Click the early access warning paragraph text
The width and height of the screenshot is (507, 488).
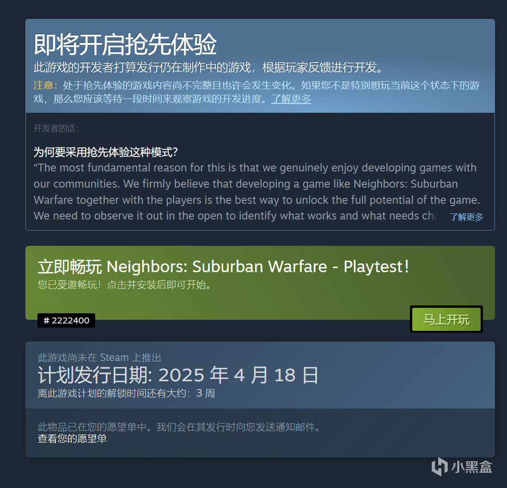point(257,92)
